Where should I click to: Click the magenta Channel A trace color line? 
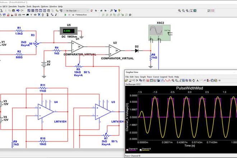pos(133,150)
